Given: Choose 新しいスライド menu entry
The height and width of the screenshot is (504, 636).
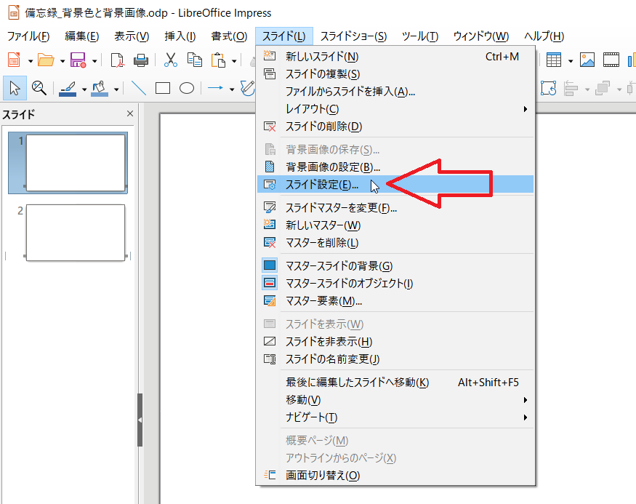Looking at the screenshot, I should 395,57.
